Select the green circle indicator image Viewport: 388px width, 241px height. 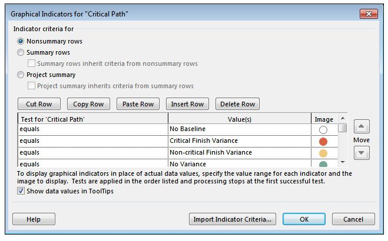[x=323, y=164]
